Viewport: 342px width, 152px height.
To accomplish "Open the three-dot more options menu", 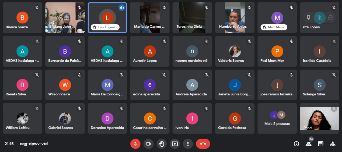I will coord(188,144).
